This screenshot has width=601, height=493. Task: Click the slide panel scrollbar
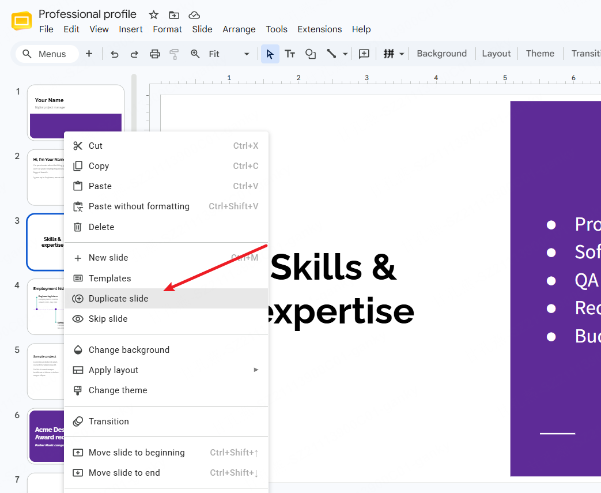click(134, 104)
